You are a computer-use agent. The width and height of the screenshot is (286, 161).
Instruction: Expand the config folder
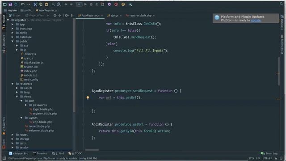(x=13, y=33)
